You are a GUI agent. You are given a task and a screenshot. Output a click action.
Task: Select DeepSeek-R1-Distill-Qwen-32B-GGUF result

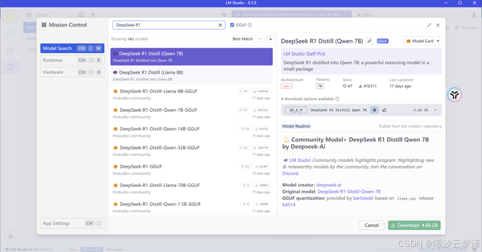pos(192,151)
